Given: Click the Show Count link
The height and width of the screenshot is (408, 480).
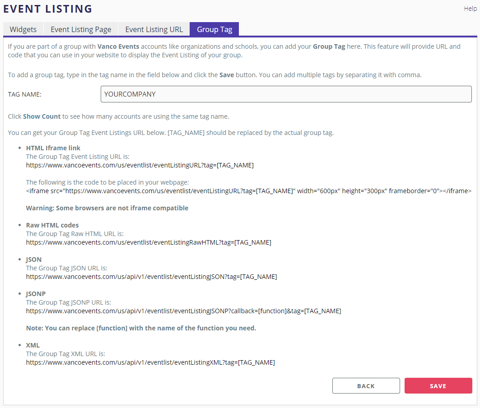Looking at the screenshot, I should click(x=42, y=116).
